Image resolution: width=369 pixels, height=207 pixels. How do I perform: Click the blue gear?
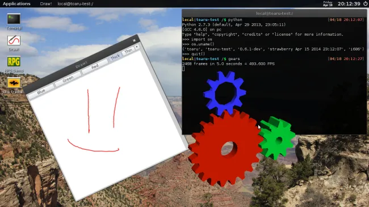(224, 92)
